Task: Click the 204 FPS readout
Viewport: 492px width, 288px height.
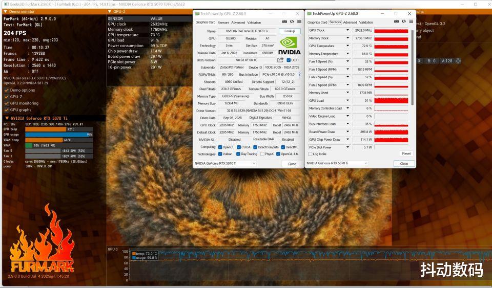Action: click(x=15, y=33)
